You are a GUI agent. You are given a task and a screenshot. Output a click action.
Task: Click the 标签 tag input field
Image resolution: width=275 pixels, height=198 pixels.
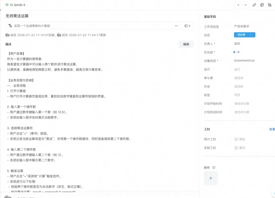point(237,95)
